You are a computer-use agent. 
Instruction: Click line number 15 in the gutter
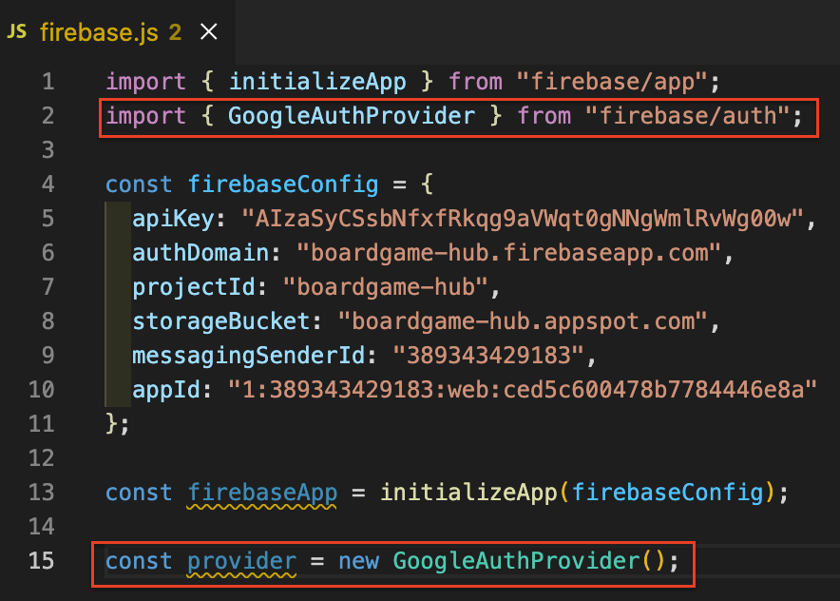[x=42, y=561]
